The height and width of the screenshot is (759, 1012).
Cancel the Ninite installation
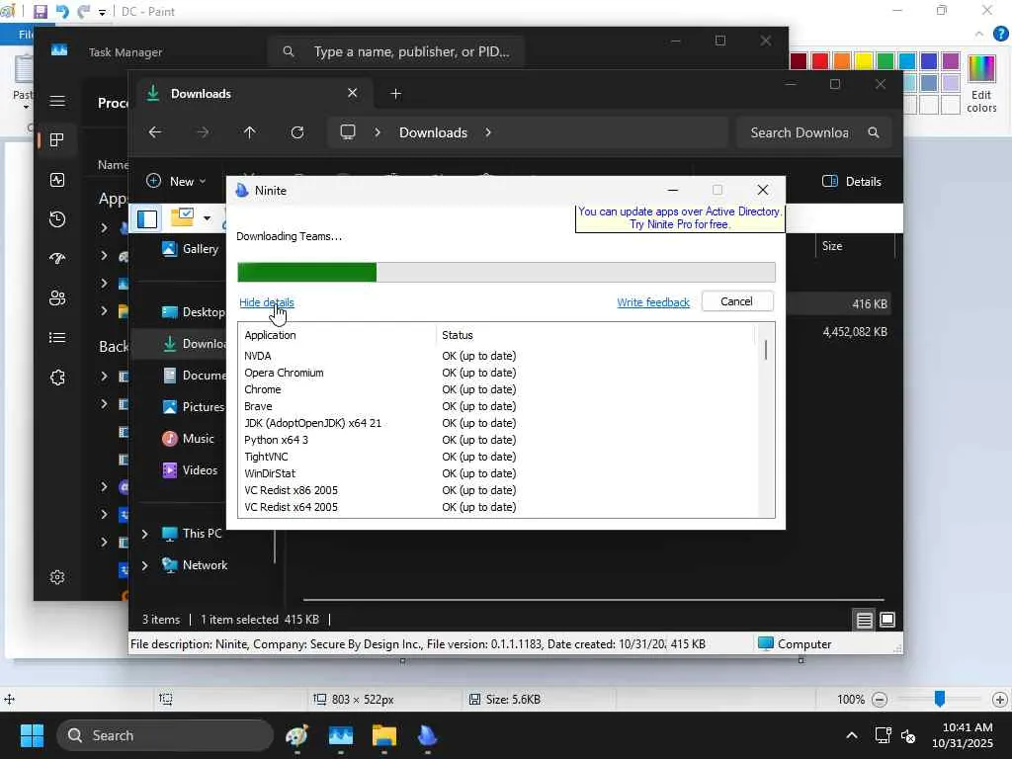pyautogui.click(x=736, y=301)
